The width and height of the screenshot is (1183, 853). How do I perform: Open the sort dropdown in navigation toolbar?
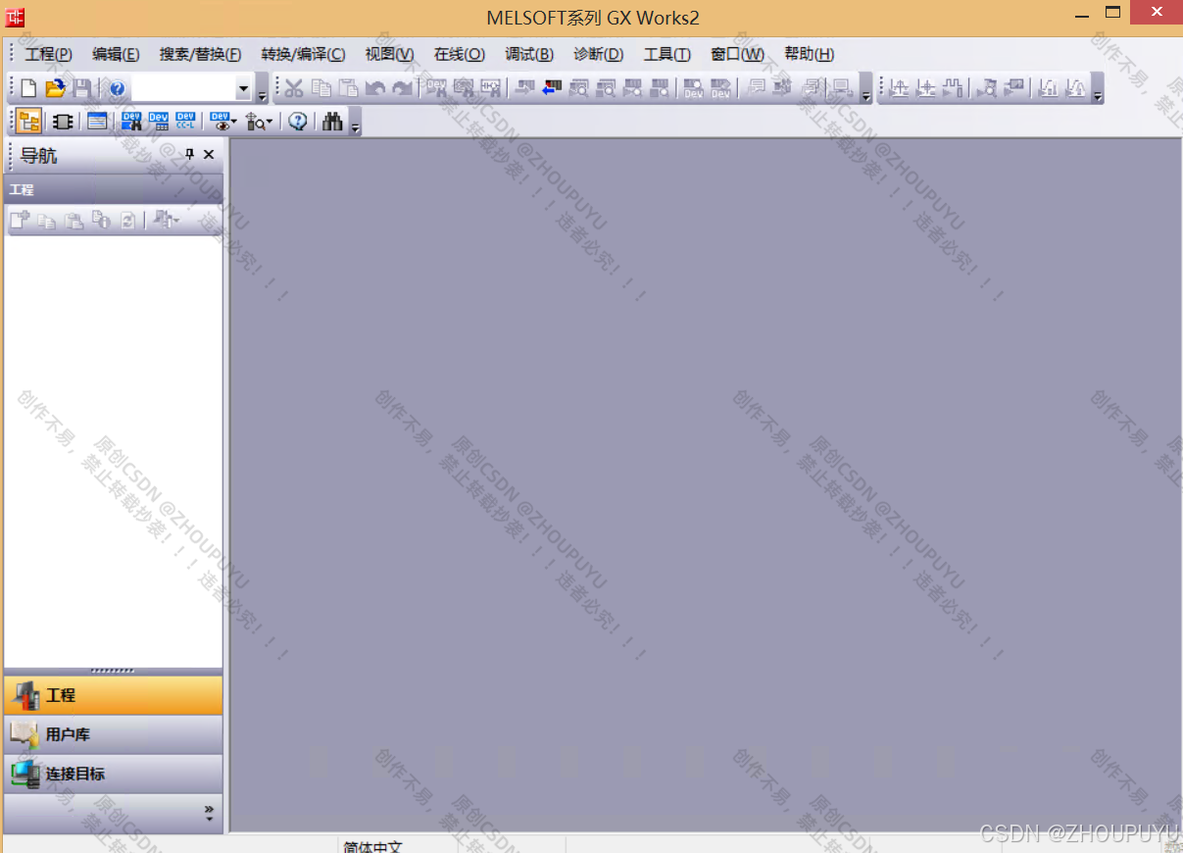point(167,221)
